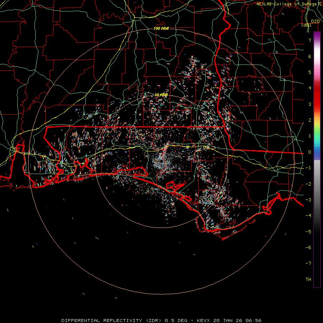Viewport: 323px width, 323px height.
Task: Click the gray -2 dB color bar segment
Action: click(317, 184)
